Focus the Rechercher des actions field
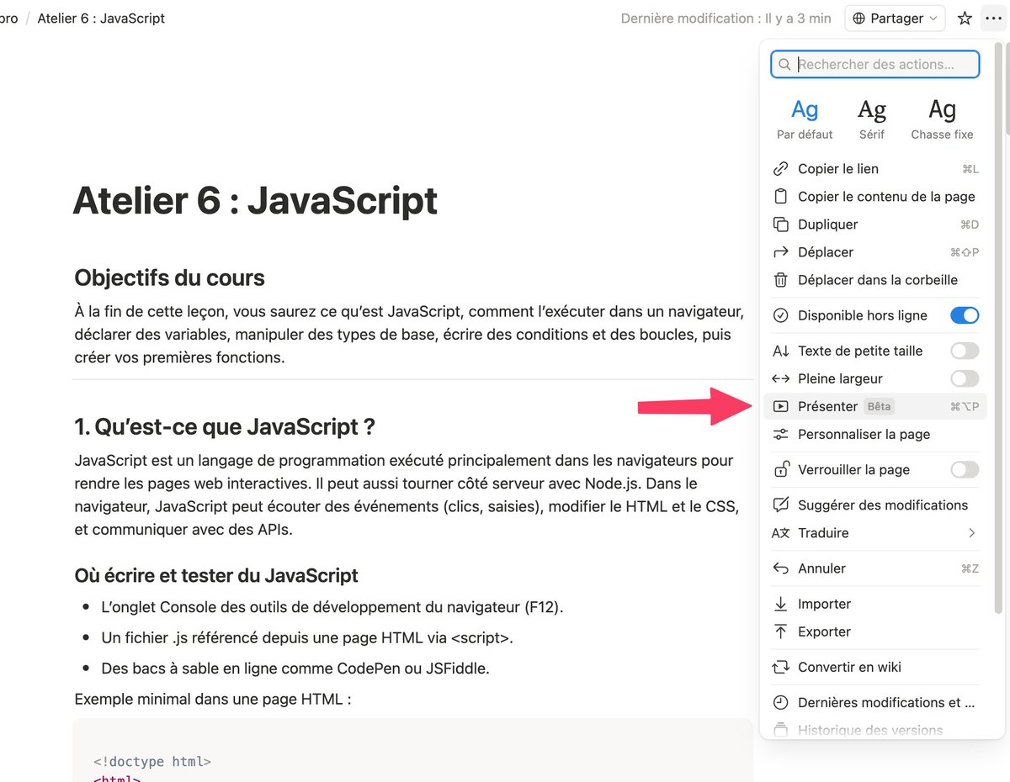Viewport: 1010px width, 782px height. 875,65
